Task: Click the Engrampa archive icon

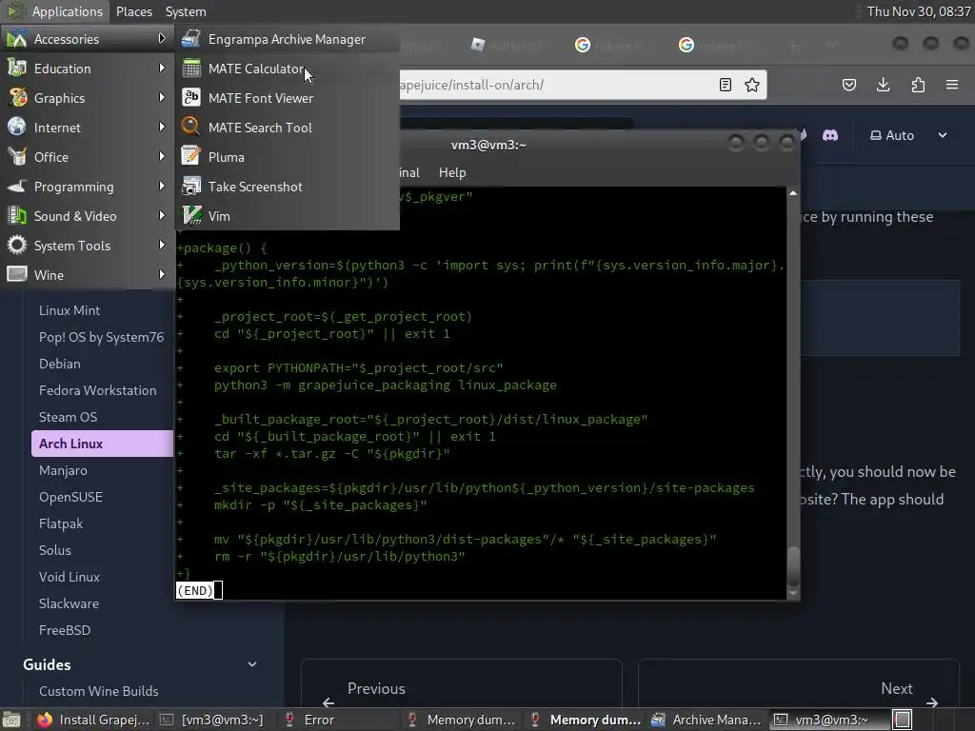Action: pos(190,39)
